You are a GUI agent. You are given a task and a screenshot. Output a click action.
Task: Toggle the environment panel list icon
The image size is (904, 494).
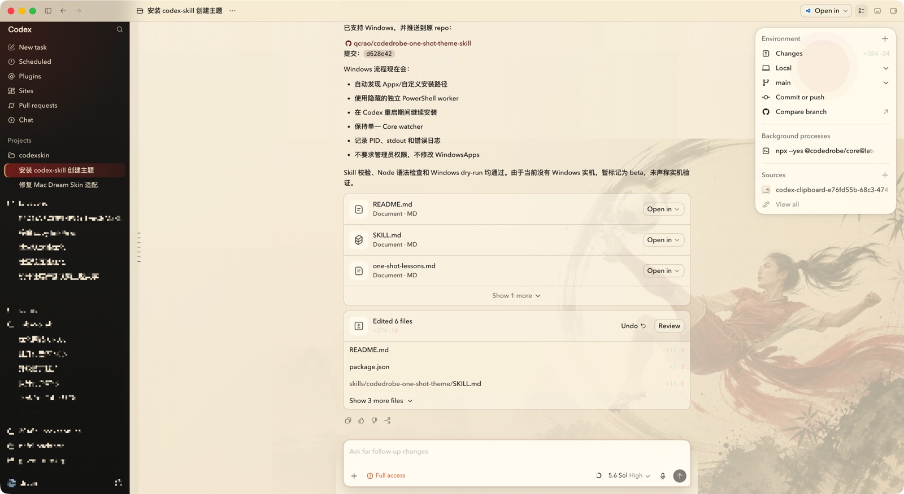click(862, 11)
